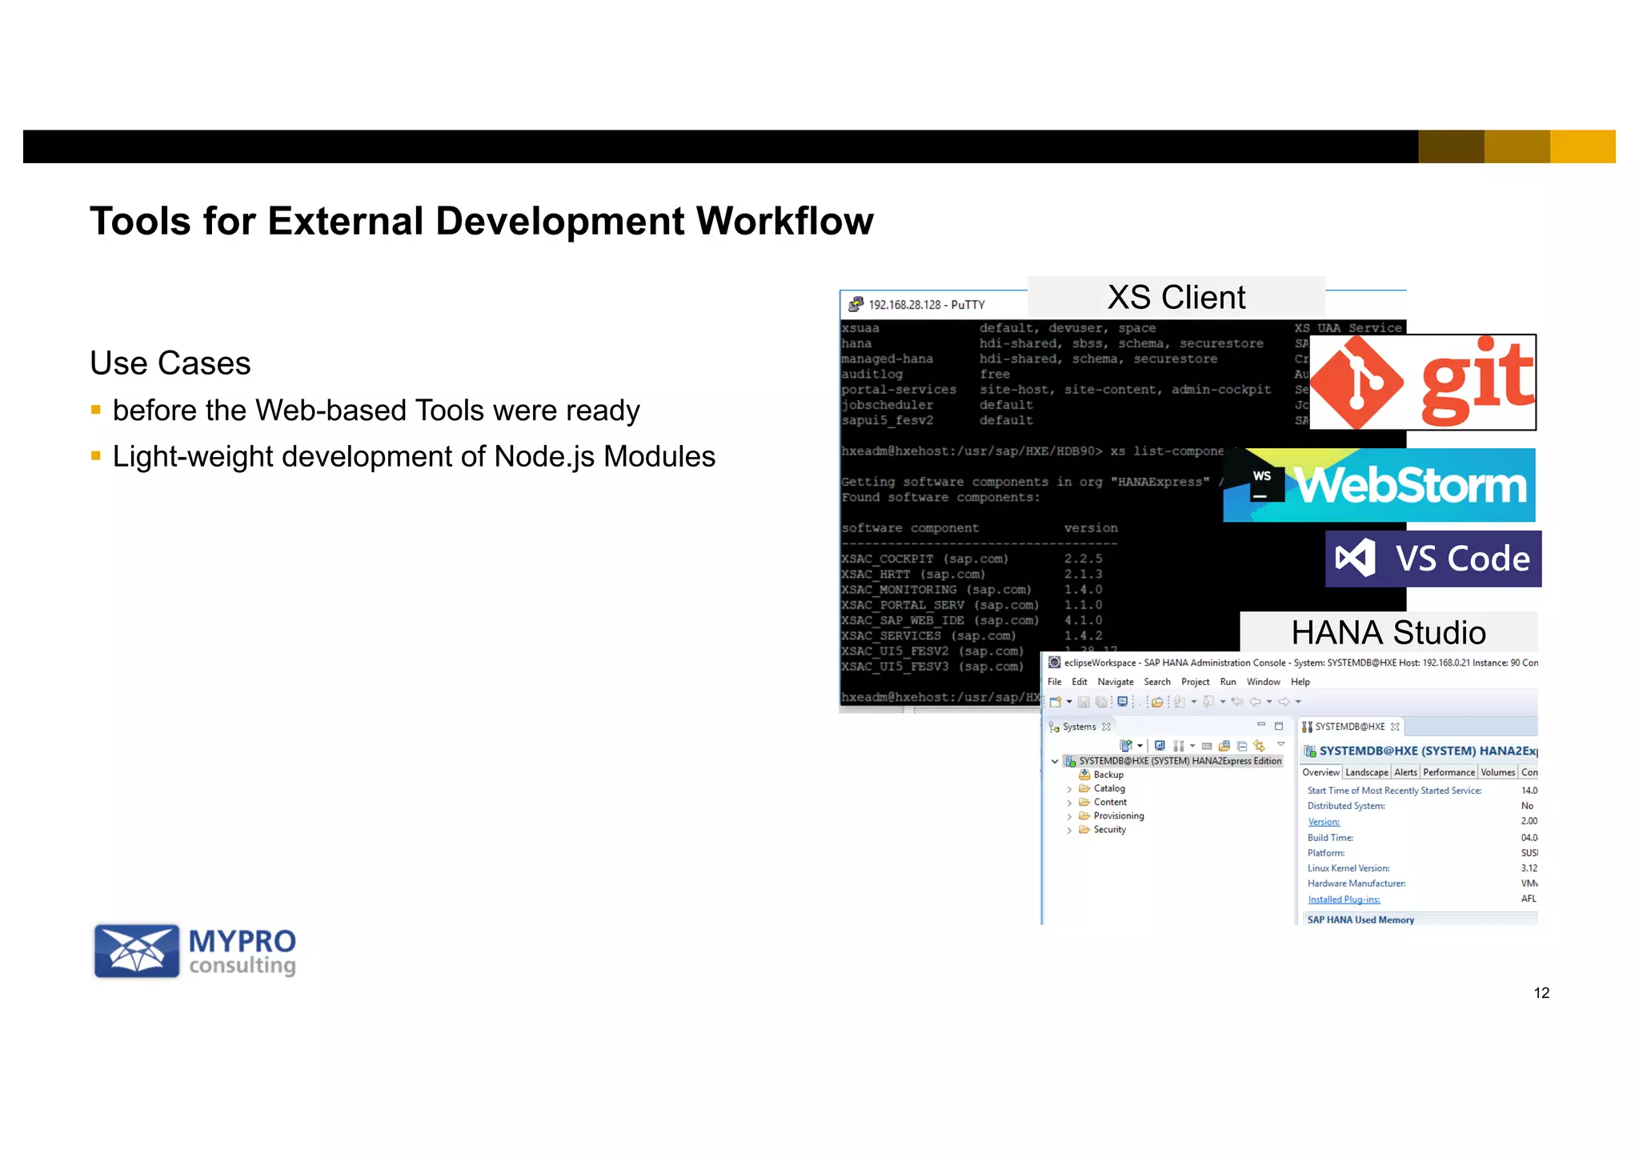1639x1158 pixels.
Task: Click the MYPRO consulting logo
Action: coord(194,951)
